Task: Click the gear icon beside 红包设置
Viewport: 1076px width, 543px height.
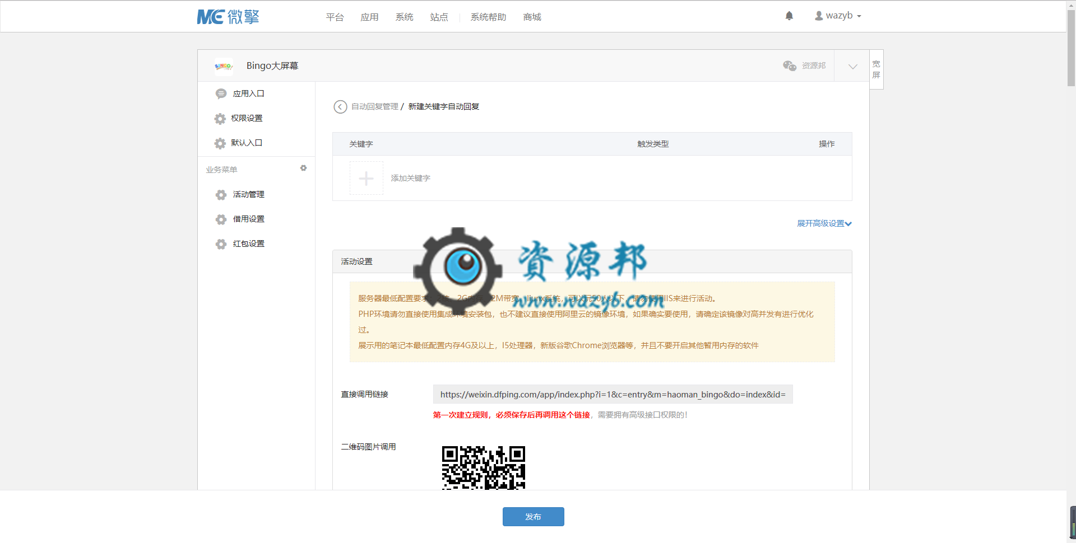Action: pos(221,244)
